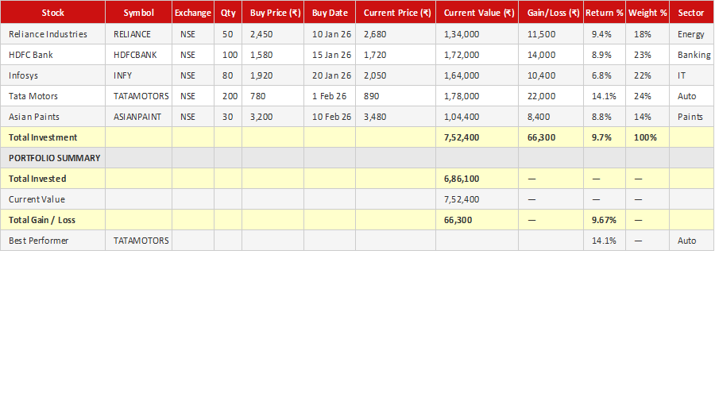Select the Weight % header cell

click(x=647, y=12)
